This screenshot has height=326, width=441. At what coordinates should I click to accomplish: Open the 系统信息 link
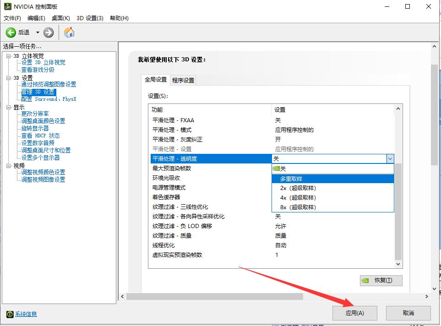26,314
